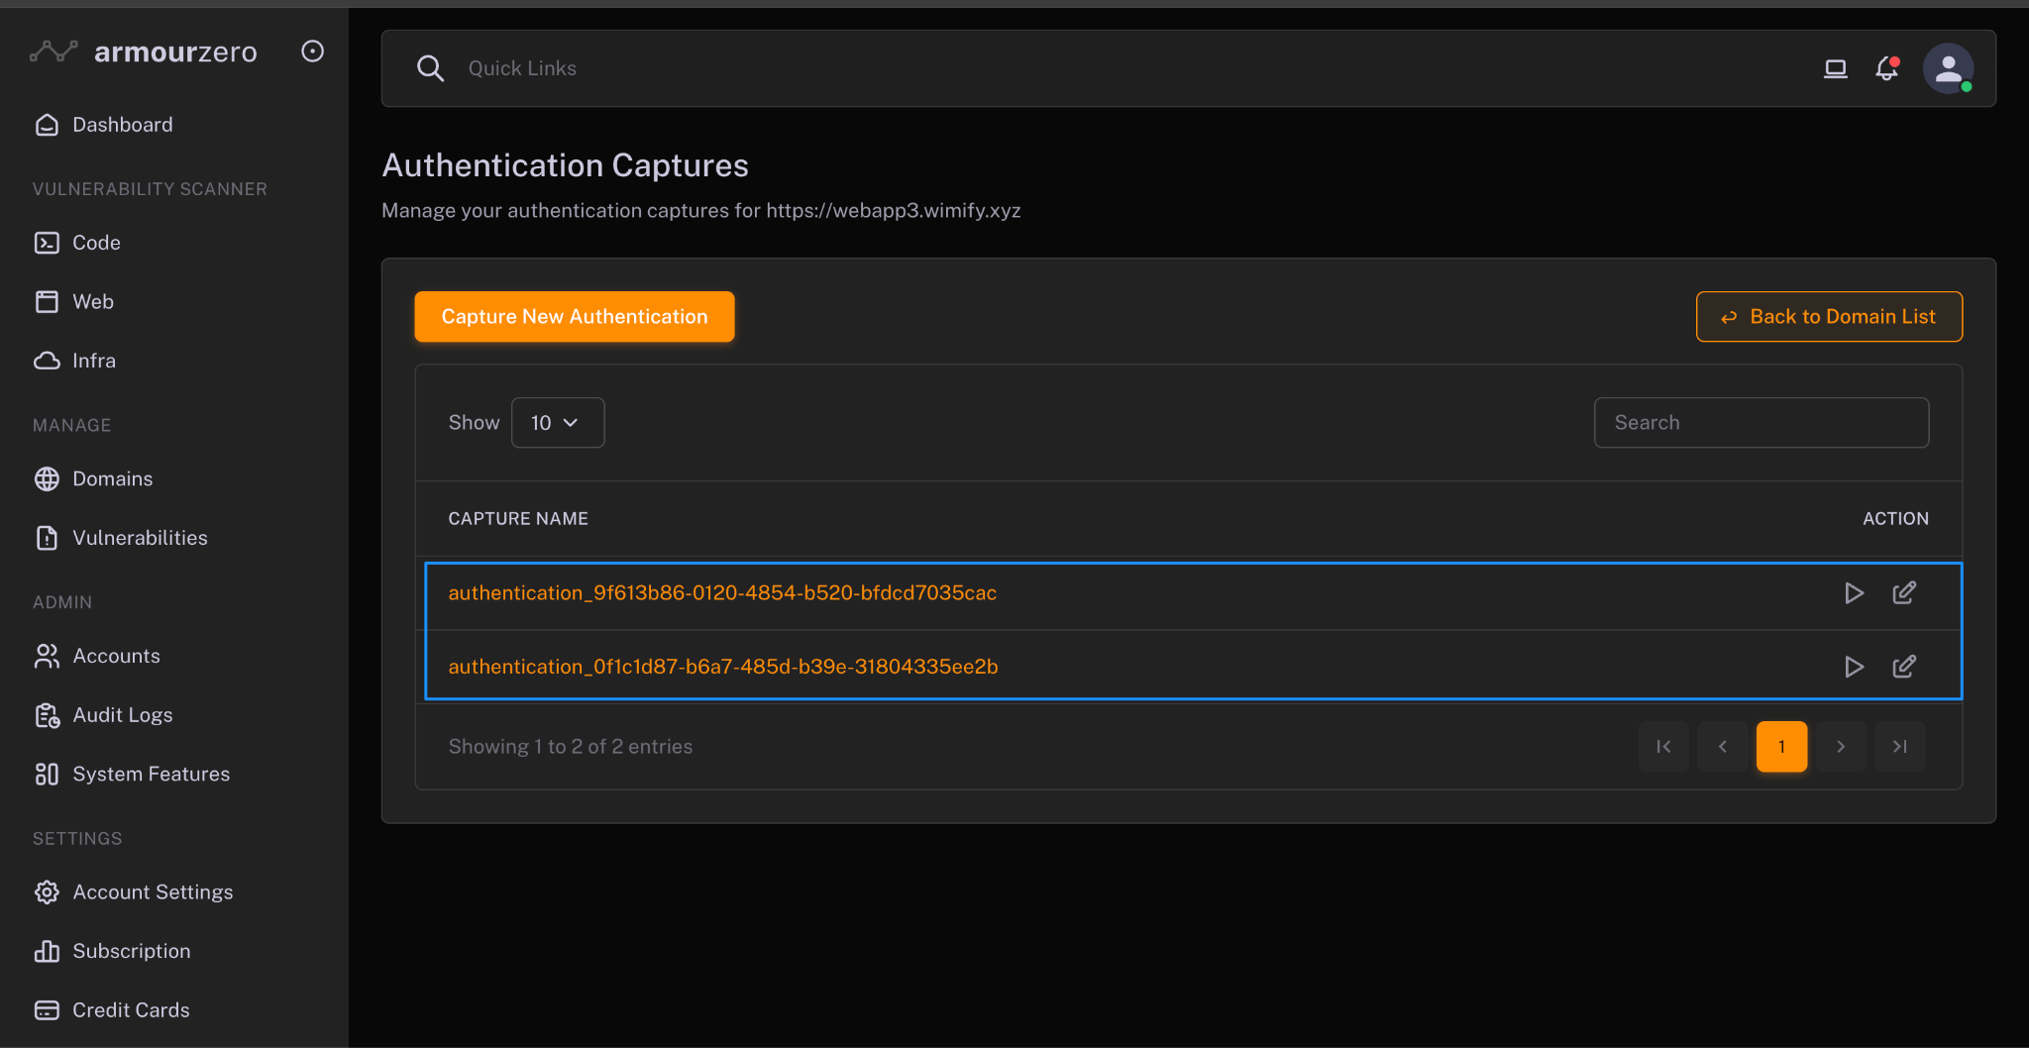Navigate to Audit Logs in sidebar

122,715
